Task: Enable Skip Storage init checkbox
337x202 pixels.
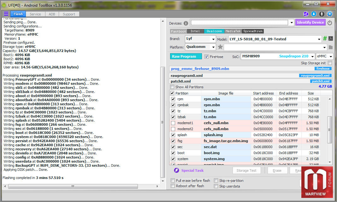Action: point(330,63)
